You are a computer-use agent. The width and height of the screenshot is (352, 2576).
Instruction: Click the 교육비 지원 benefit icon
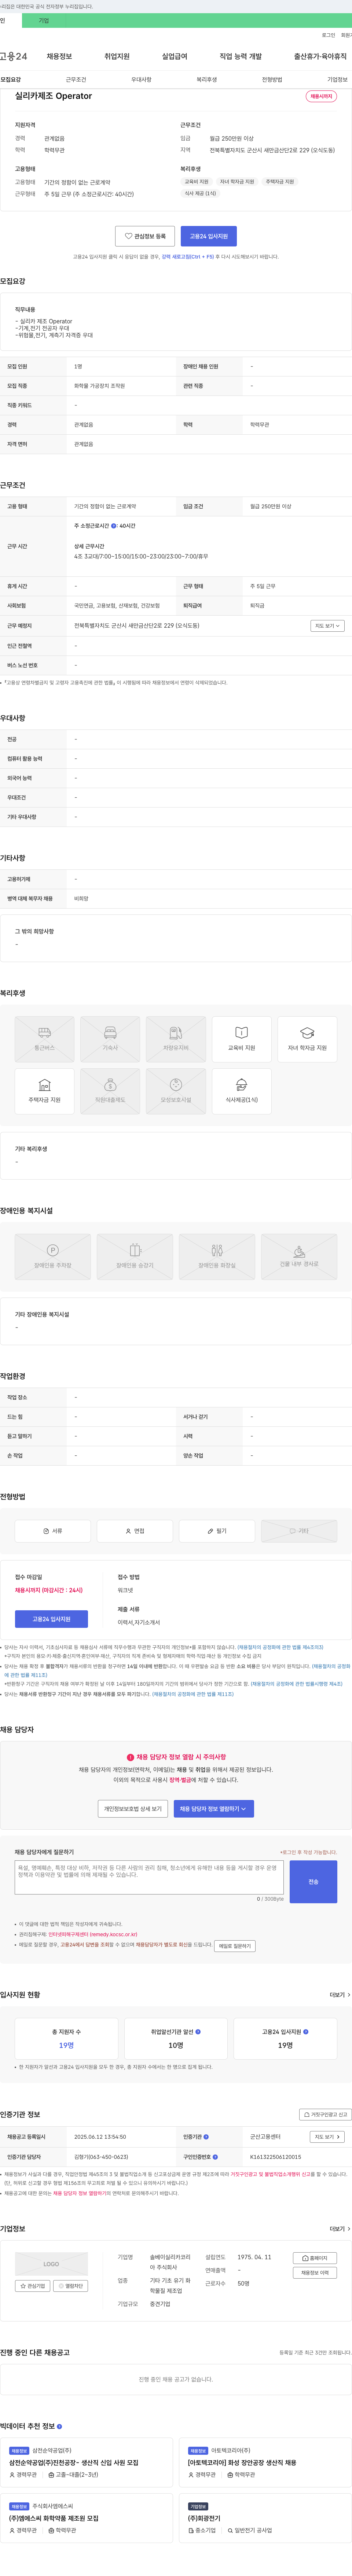pyautogui.click(x=241, y=1039)
